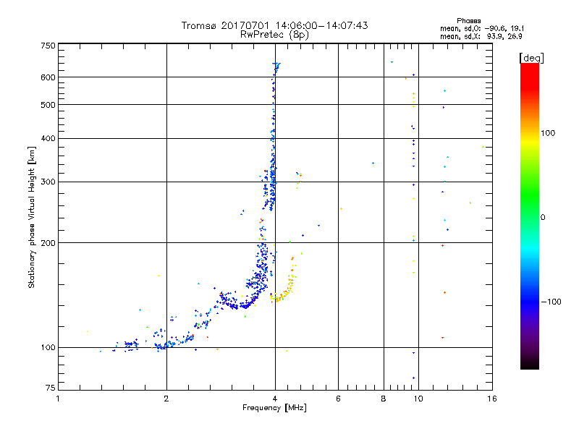The width and height of the screenshot is (579, 434).
Task: Click the Stationary phase Virtual Height [km] label
Action: pos(32,218)
